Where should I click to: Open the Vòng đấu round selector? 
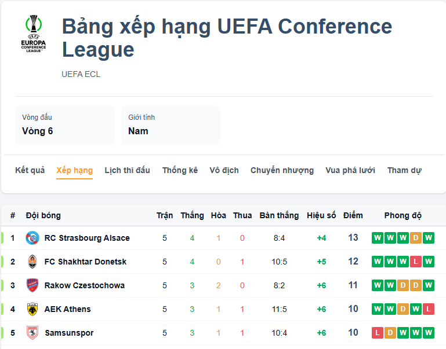(x=64, y=125)
